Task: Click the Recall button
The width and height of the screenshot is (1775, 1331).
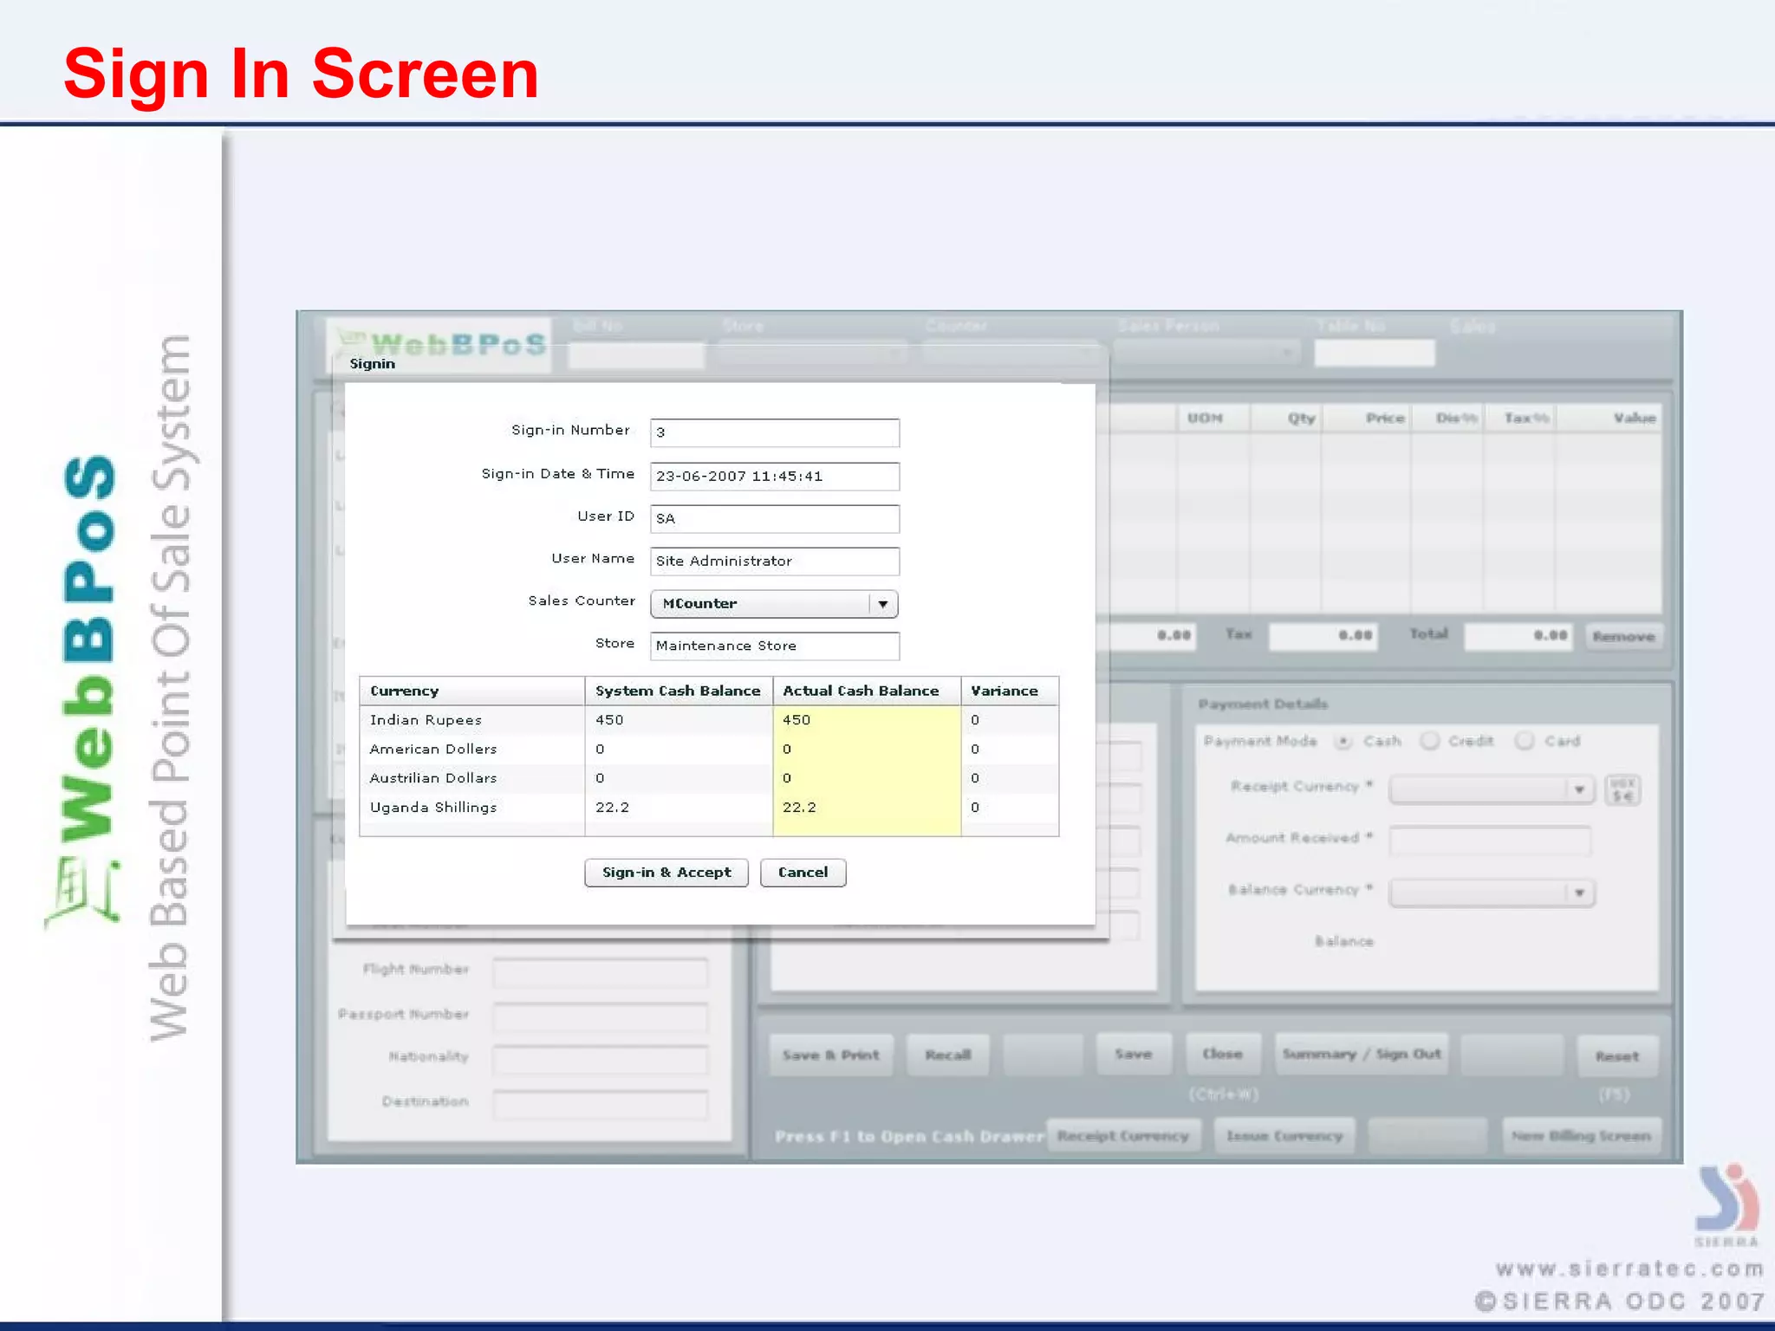Action: pos(947,1055)
